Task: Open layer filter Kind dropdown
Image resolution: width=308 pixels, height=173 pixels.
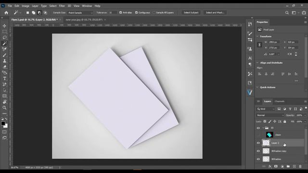Action: pyautogui.click(x=266, y=109)
